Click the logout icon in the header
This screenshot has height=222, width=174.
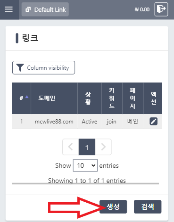click(x=161, y=9)
